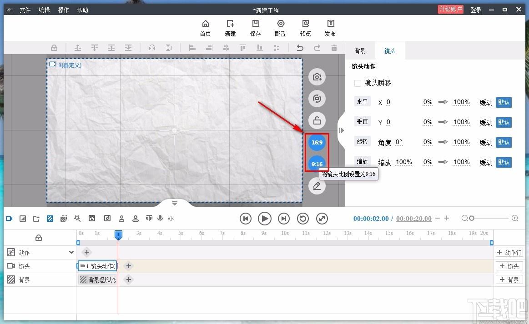Switch to the 背景 tab
The image size is (529, 324).
coord(360,51)
